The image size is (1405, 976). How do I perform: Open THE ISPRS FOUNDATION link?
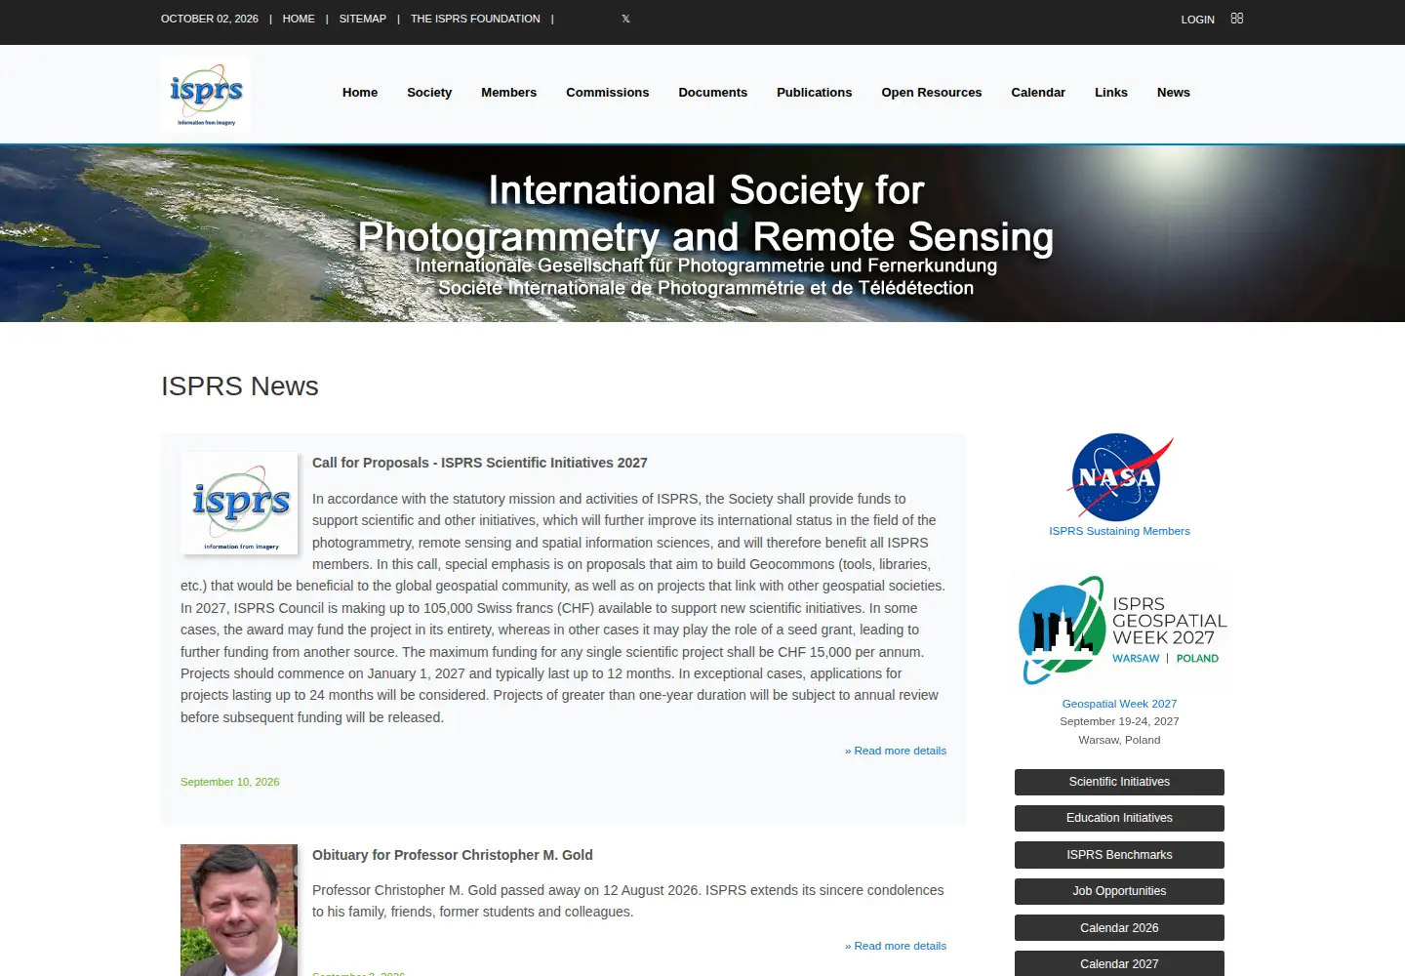(475, 19)
